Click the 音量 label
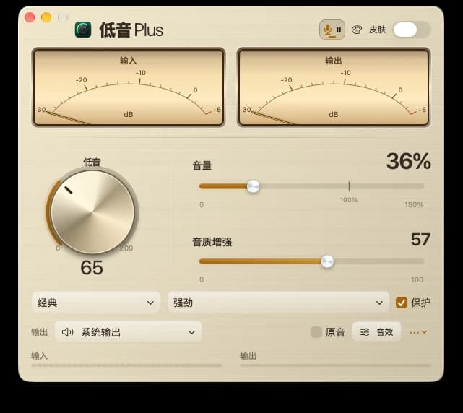 (x=202, y=165)
